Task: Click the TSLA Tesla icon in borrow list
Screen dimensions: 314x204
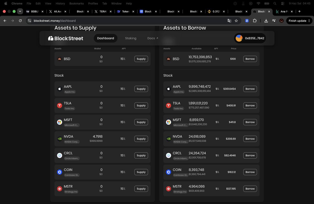Action: pos(169,105)
